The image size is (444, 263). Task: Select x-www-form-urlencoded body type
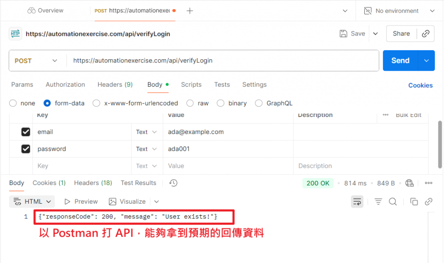coord(97,103)
